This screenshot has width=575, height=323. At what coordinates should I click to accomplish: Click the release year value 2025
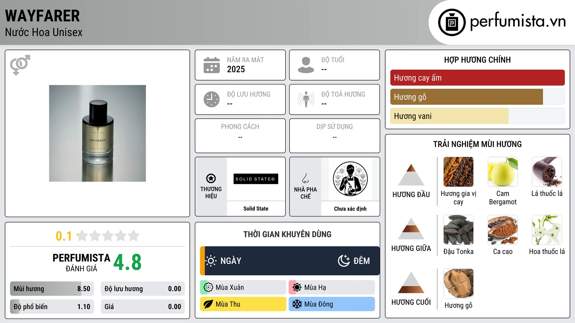(236, 69)
